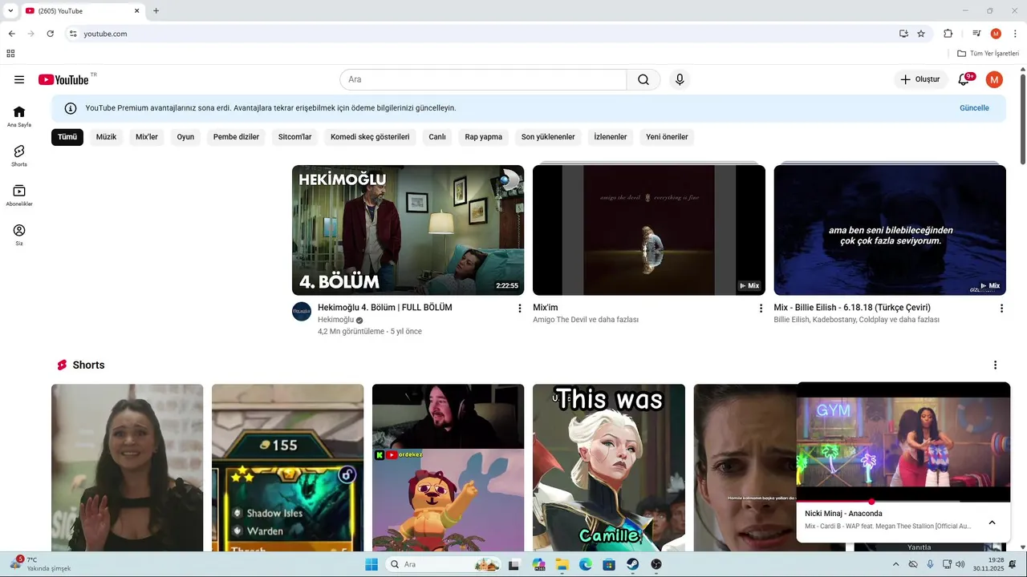Select the Müzik filter chip

(x=106, y=137)
